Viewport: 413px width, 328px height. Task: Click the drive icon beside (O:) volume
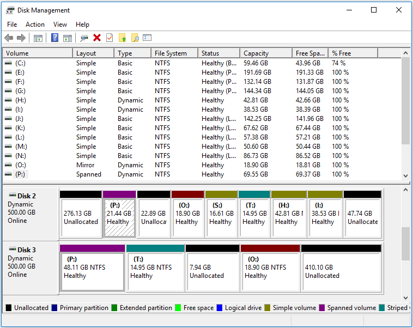(8, 165)
